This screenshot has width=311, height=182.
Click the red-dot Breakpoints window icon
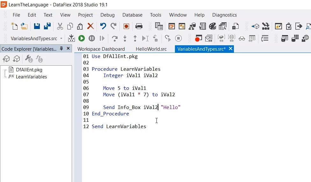click(x=198, y=39)
